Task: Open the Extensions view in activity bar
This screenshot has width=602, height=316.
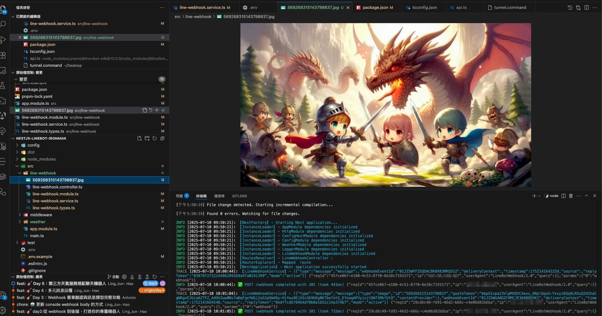Action: click(3, 55)
